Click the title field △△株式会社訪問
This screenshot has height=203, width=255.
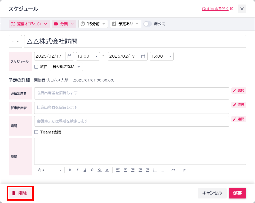click(135, 41)
